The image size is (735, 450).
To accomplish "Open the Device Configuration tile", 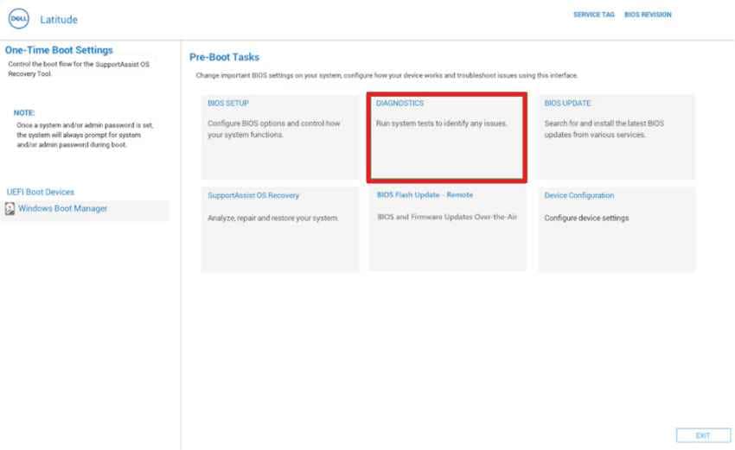I will pos(617,230).
